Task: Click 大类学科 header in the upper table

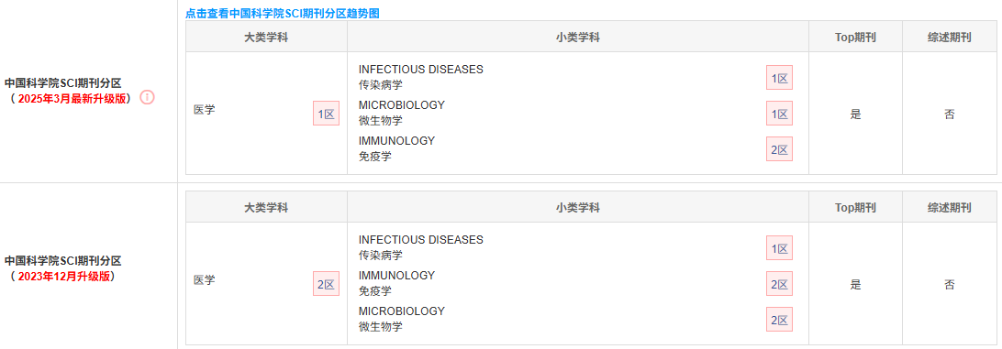Action: click(266, 37)
